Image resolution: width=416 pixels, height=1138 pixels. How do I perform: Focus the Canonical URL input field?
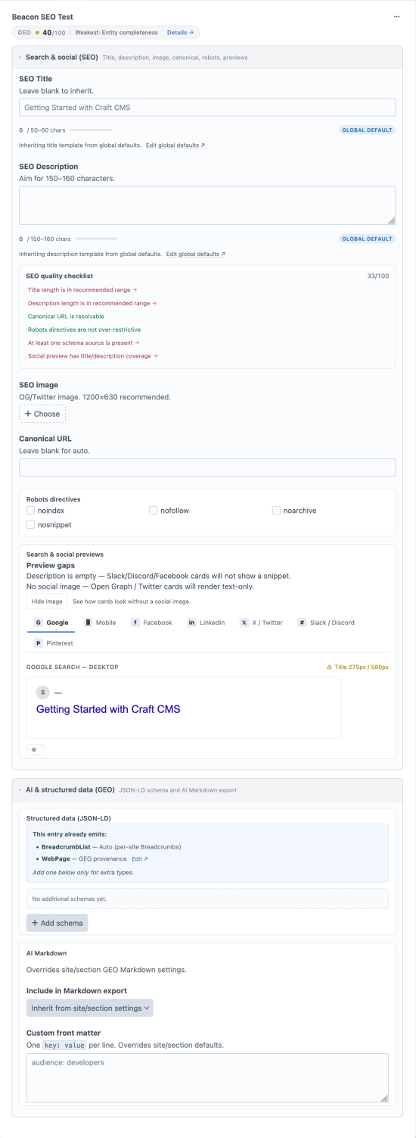(x=207, y=467)
